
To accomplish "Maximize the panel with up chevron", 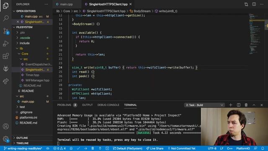I will point(254,105).
